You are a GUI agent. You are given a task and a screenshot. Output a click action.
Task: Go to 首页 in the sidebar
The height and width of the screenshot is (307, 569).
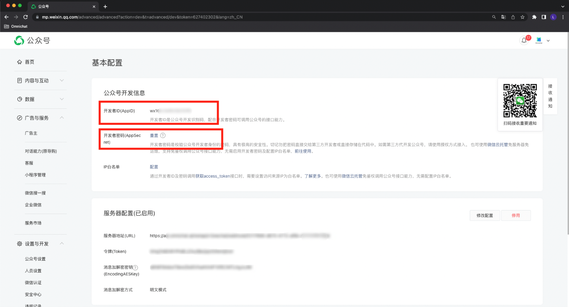pos(29,62)
